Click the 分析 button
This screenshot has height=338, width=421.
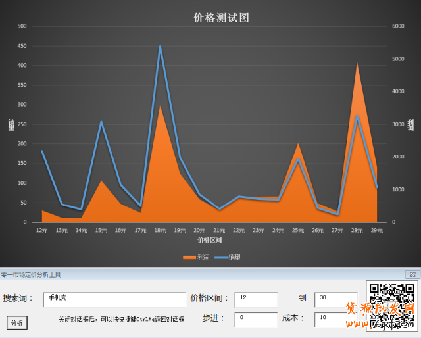(16, 323)
